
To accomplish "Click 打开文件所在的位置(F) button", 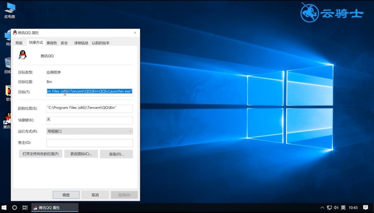I will [41, 154].
